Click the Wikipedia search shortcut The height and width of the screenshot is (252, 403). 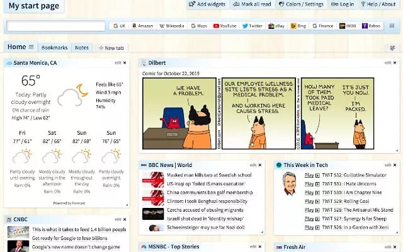pos(171,26)
